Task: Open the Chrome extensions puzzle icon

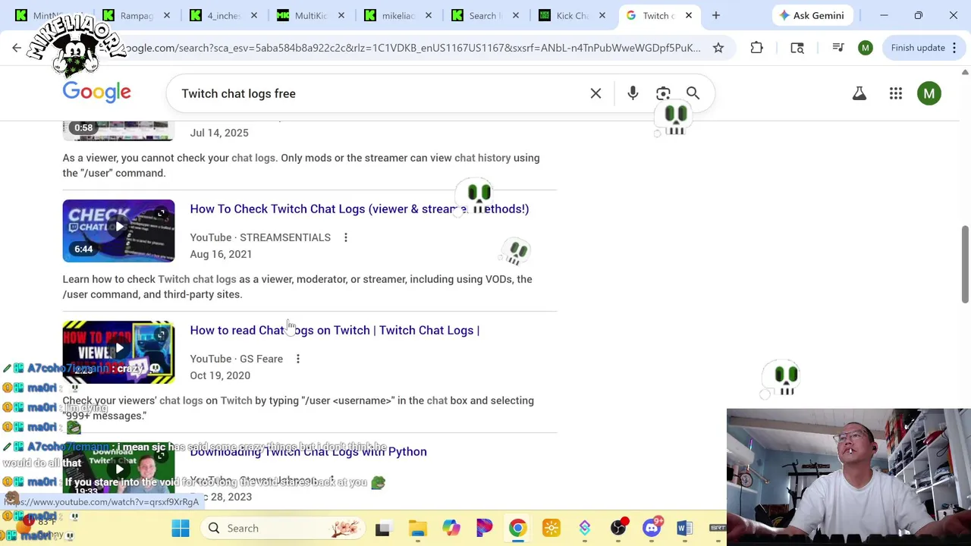Action: pyautogui.click(x=756, y=48)
